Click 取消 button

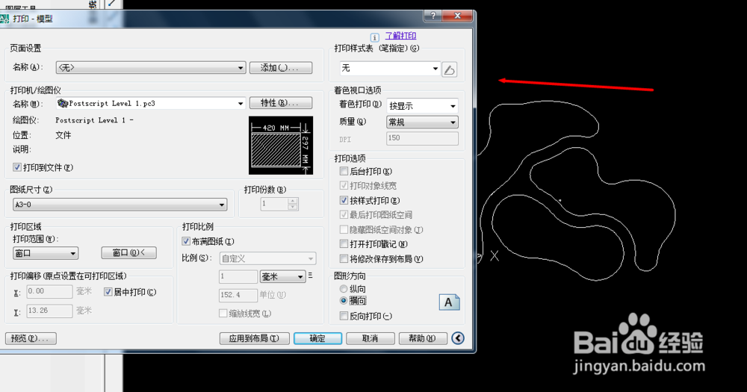[371, 338]
